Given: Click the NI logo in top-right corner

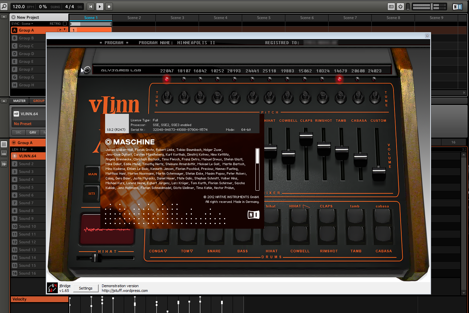Looking at the screenshot, I should pyautogui.click(x=457, y=6).
